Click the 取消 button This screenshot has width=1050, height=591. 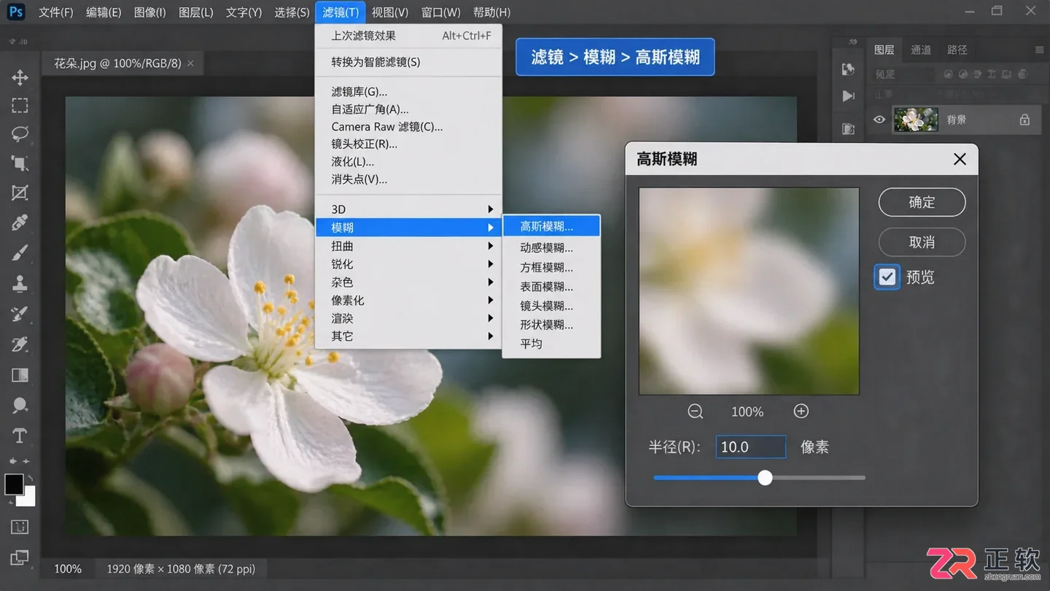(922, 242)
